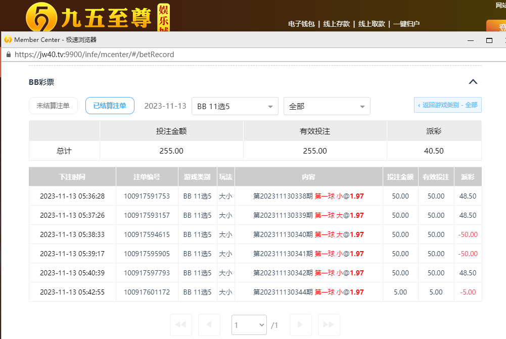Click bet time 2023-11-13 05:42:55

click(x=72, y=292)
